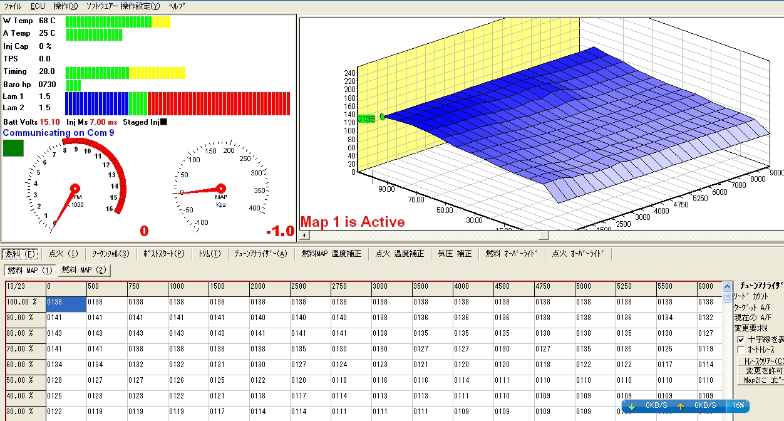Click the green marker dot on 3D map
Screen dimensions: 784x421
382,117
